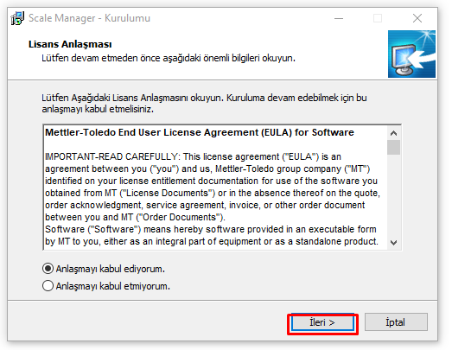
Task: Minimize the Scale Manager setup window
Action: click(x=339, y=18)
